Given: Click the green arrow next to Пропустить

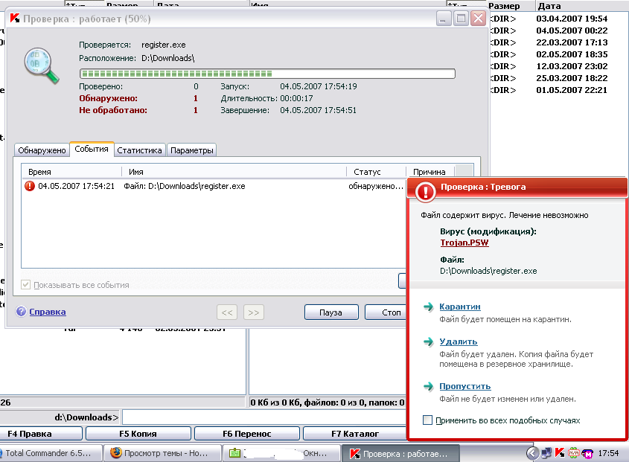Looking at the screenshot, I should tap(429, 386).
